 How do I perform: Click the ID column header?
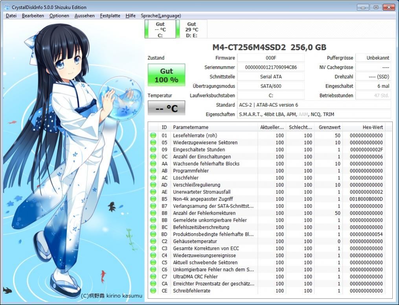[164, 127]
